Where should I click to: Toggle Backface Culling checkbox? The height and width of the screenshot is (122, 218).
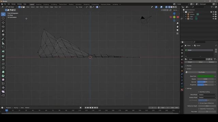pos(199,92)
